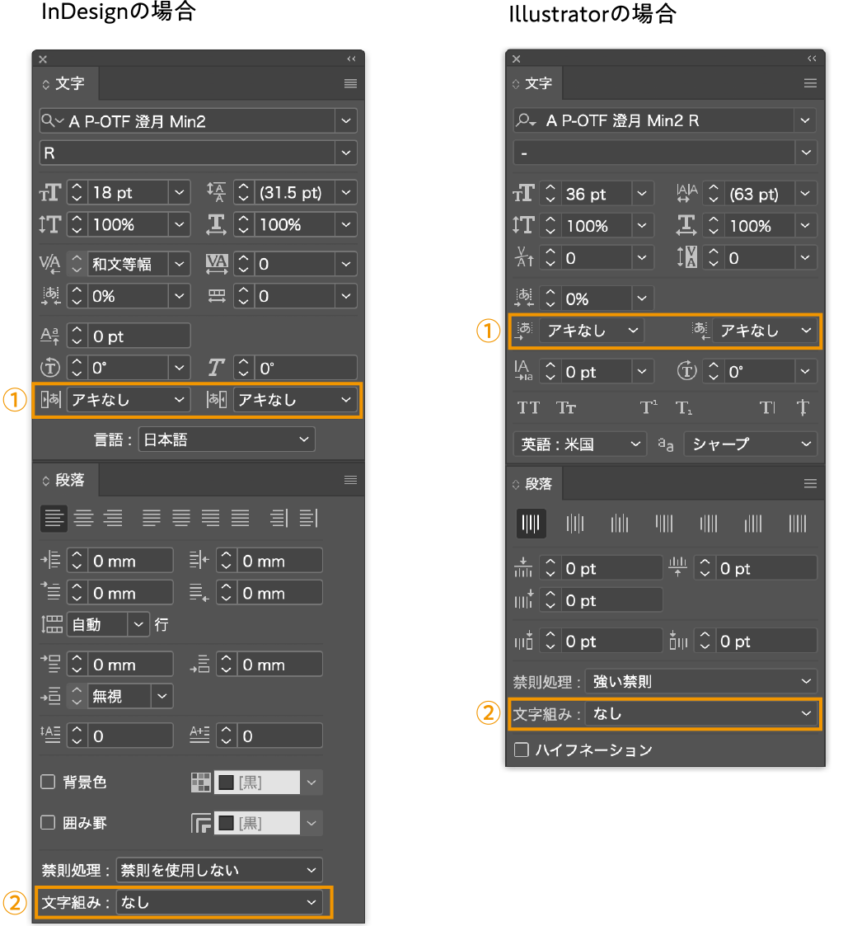Screen dimensions: 843x926
Task: Close the InDesign panel with X
Action: [43, 59]
